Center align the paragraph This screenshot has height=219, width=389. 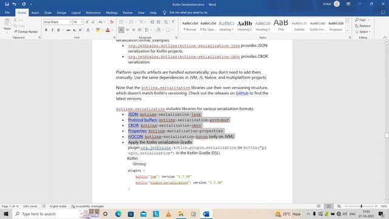click(x=127, y=30)
